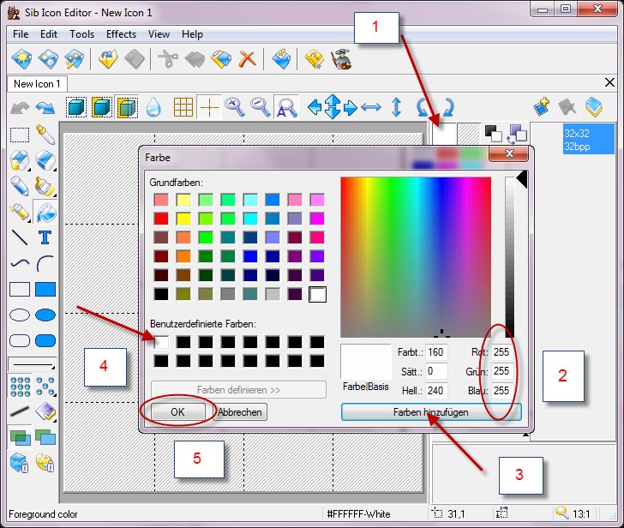Open the Effects menu
The height and width of the screenshot is (528, 624).
(x=121, y=34)
